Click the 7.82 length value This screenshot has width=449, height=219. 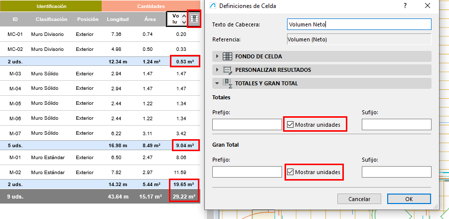click(116, 173)
